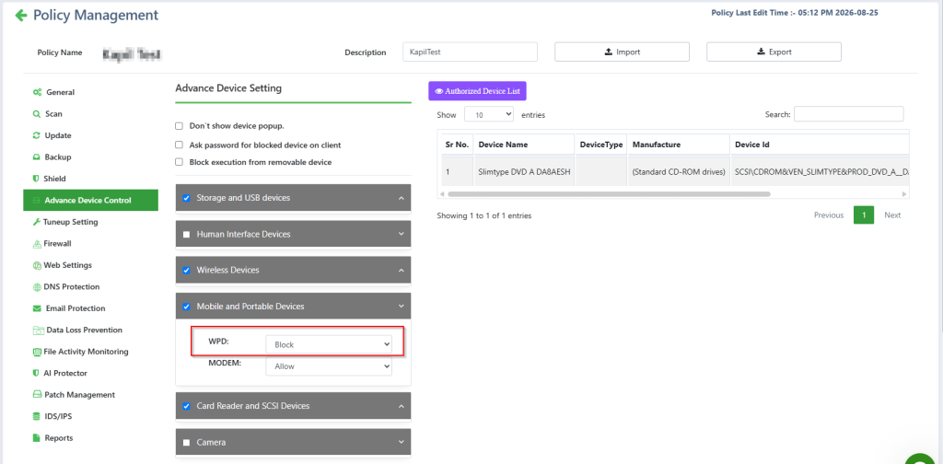The height and width of the screenshot is (464, 943).
Task: Collapse Storage and USB devices chevron
Action: [x=402, y=198]
